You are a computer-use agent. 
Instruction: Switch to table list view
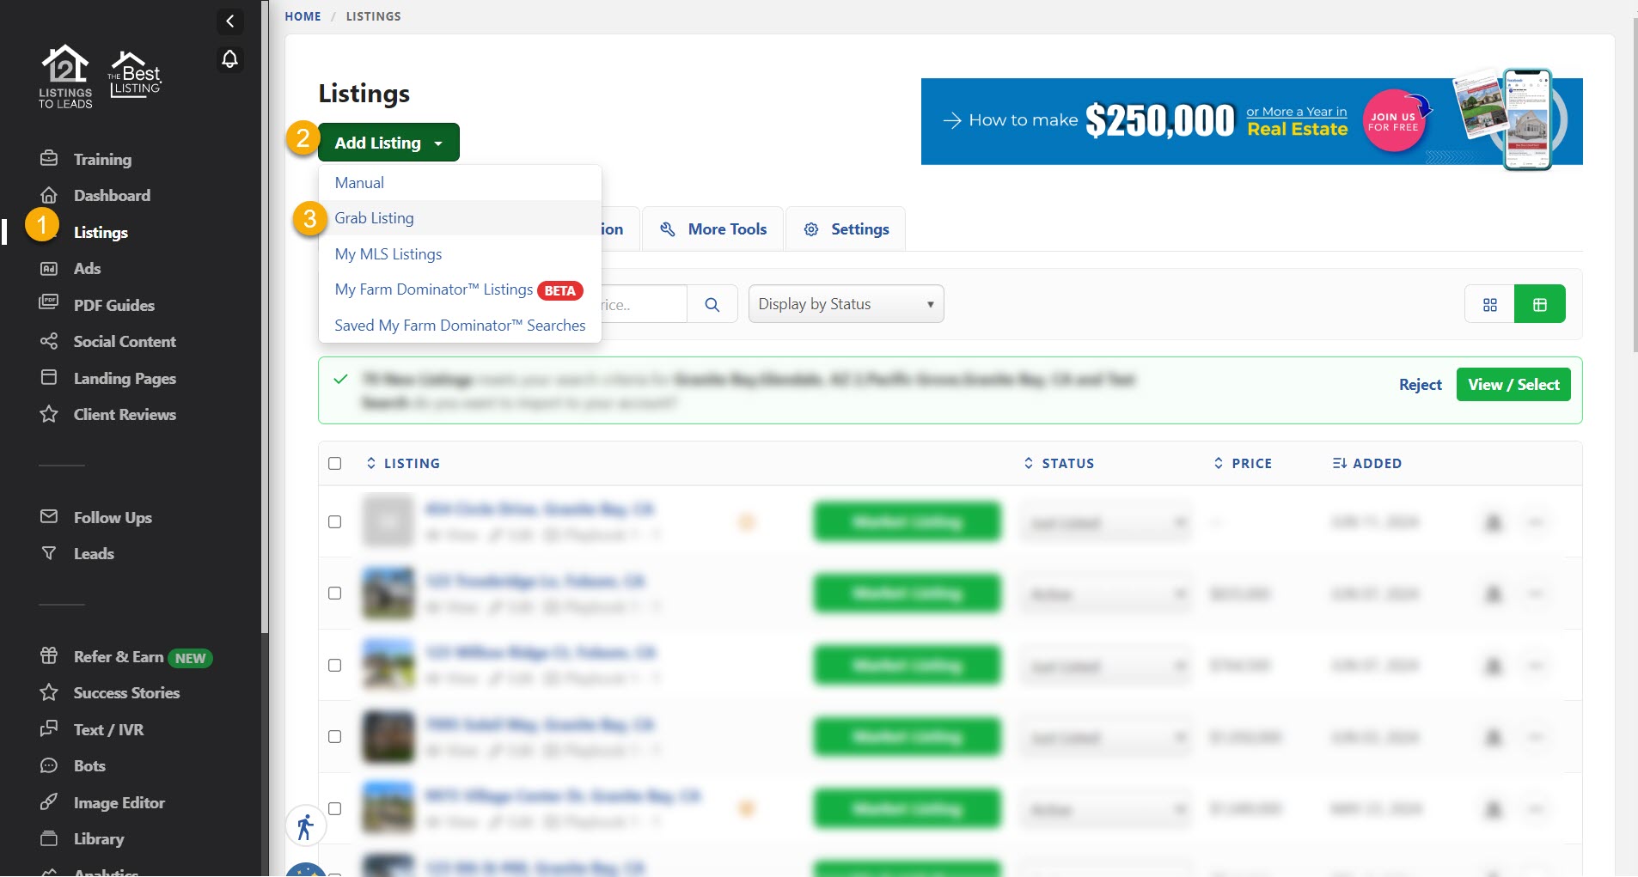coord(1539,305)
